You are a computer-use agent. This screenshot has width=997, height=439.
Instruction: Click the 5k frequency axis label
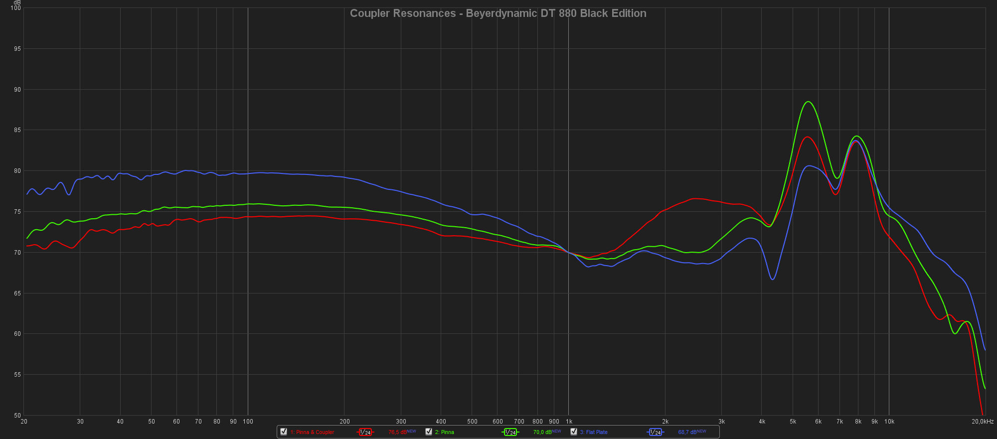click(793, 422)
